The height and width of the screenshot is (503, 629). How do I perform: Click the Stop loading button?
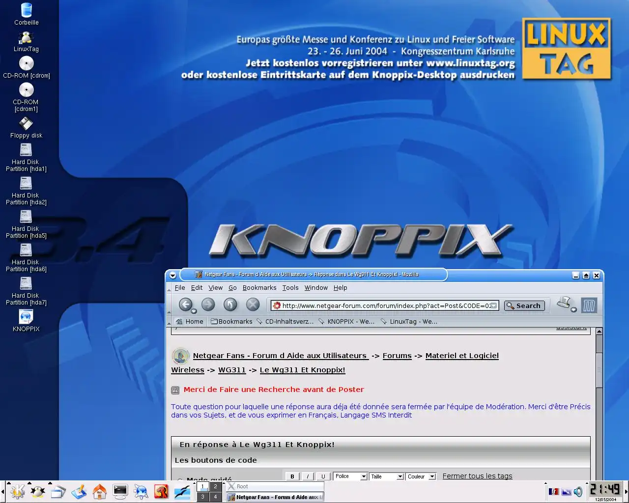tap(253, 305)
